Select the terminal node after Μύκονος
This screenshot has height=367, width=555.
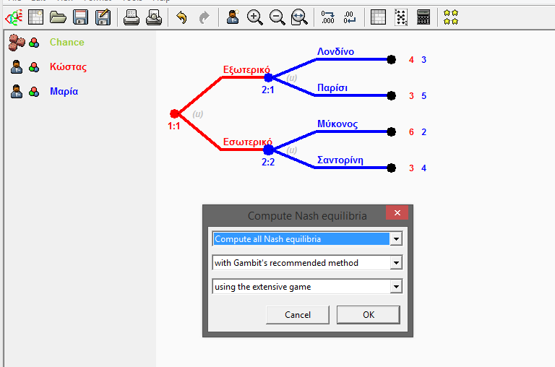(391, 131)
